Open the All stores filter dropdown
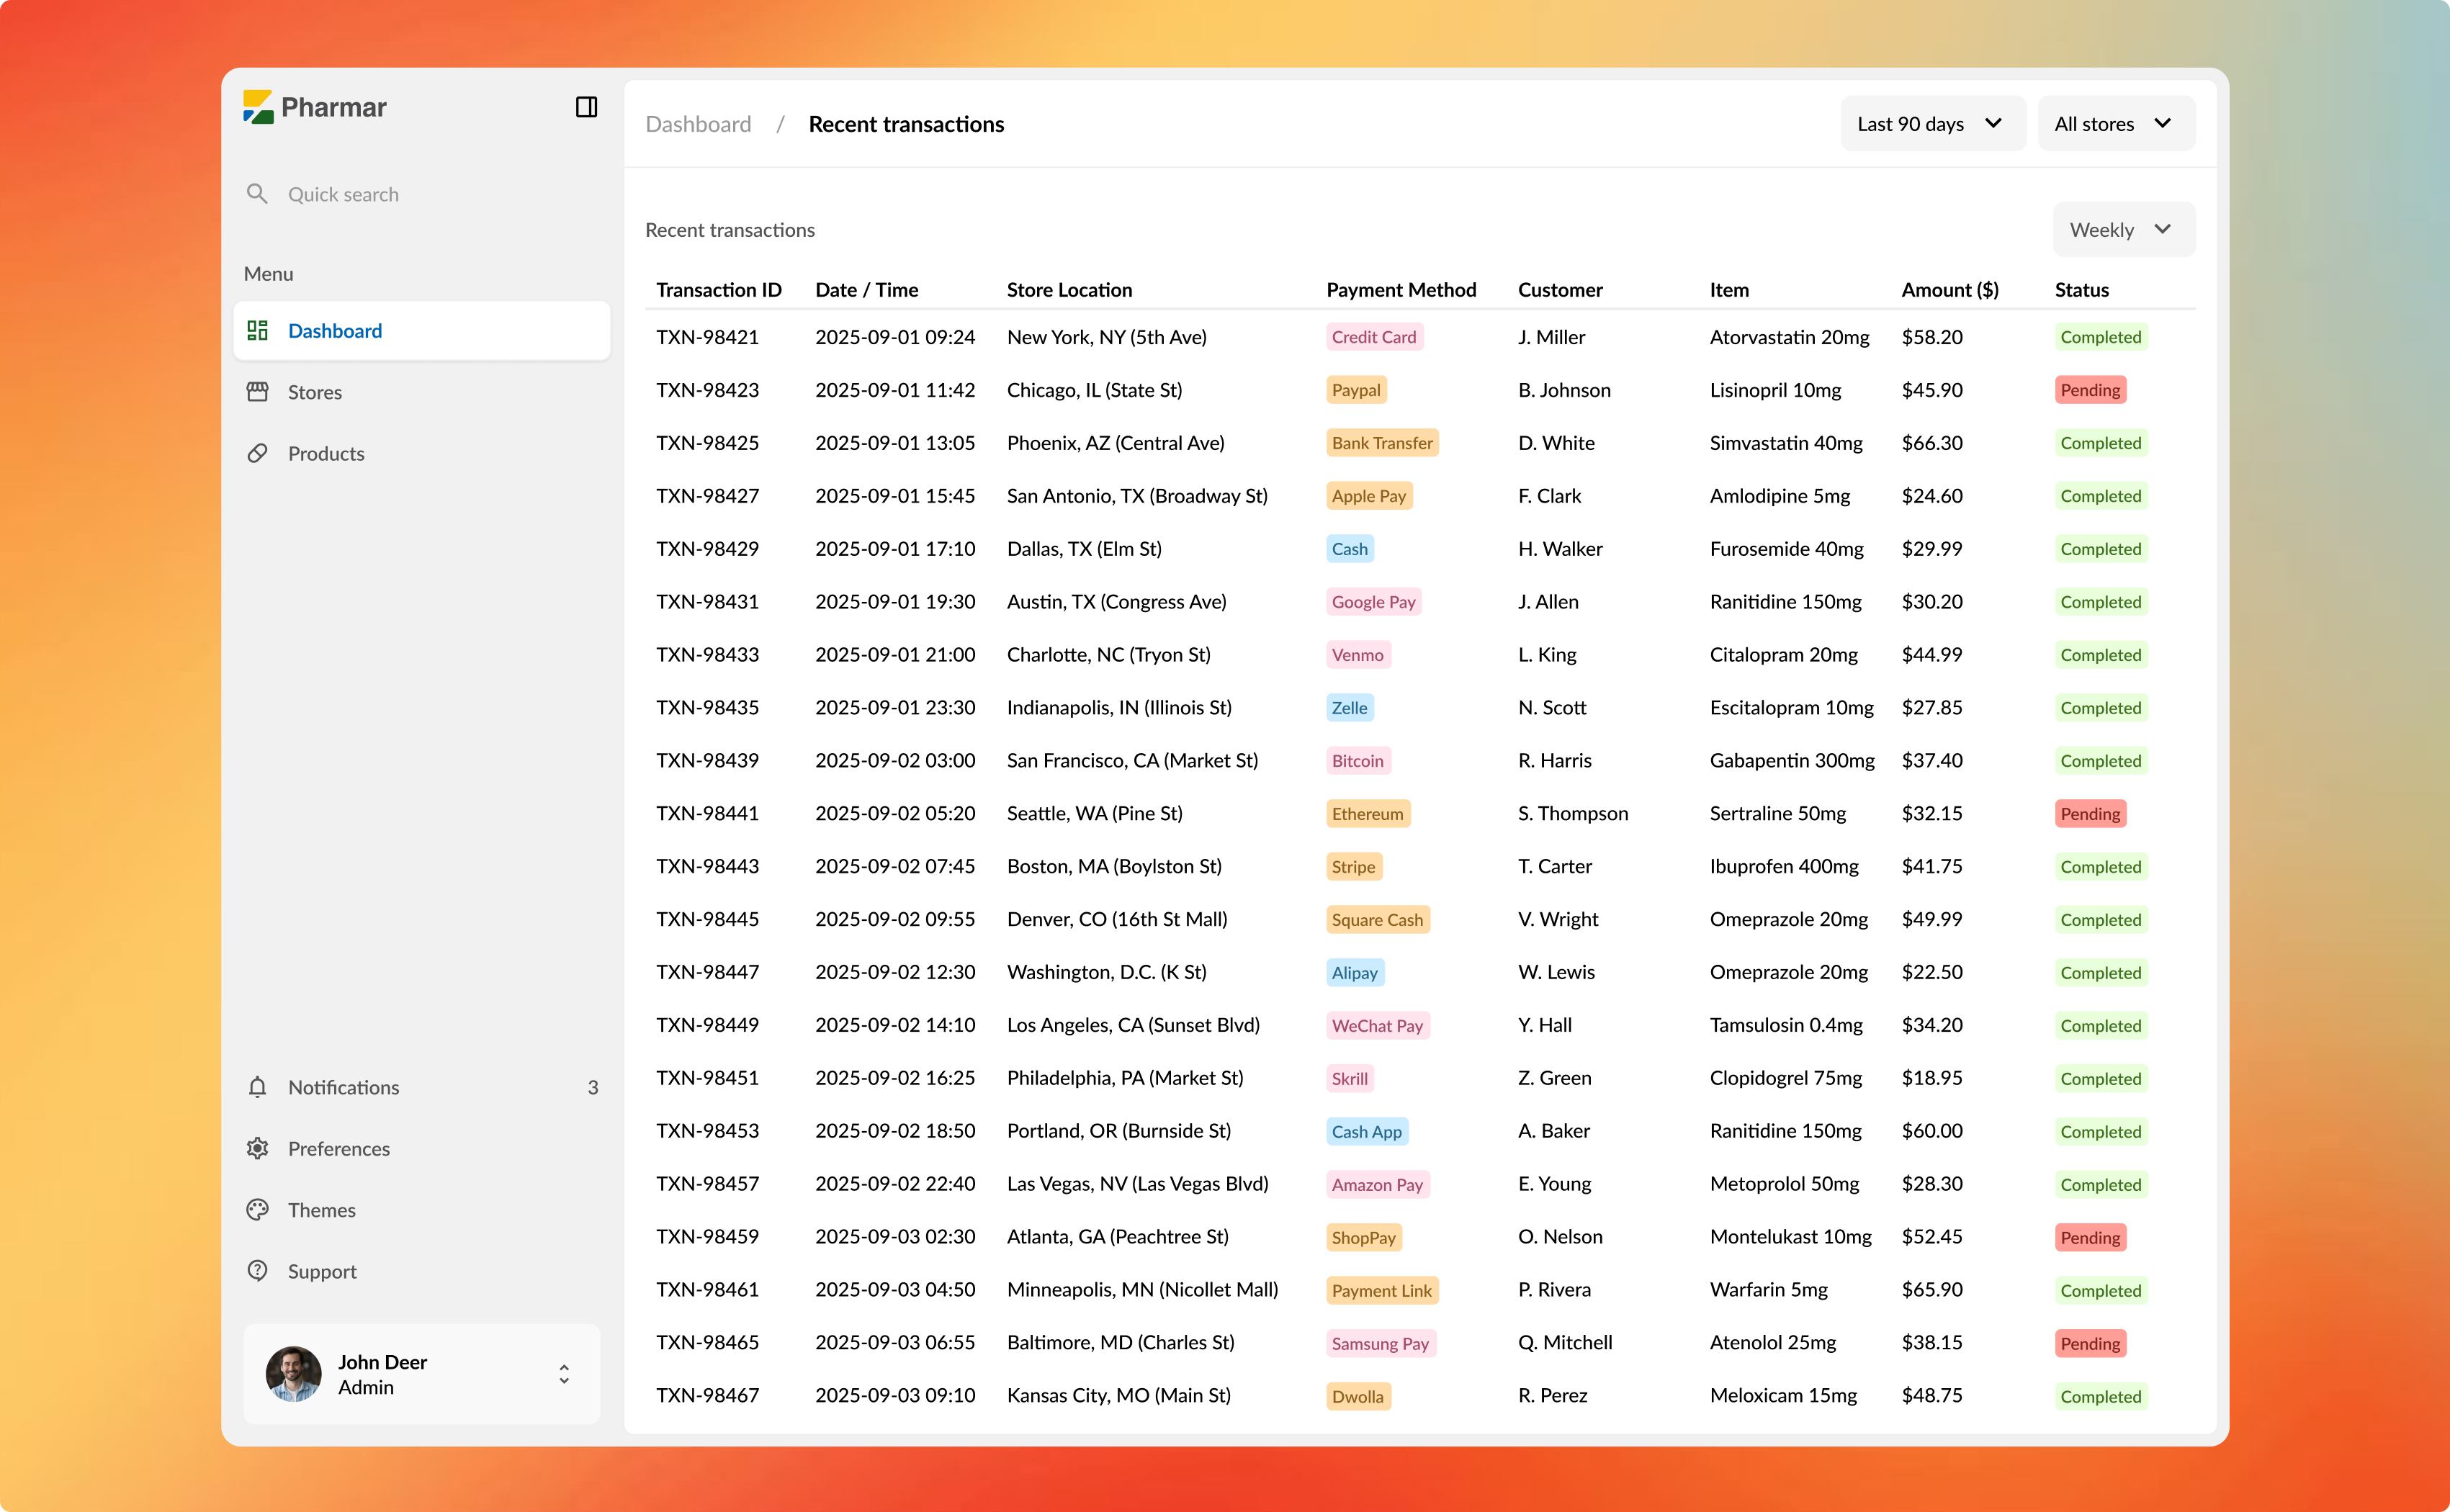This screenshot has width=2450, height=1512. point(2115,124)
